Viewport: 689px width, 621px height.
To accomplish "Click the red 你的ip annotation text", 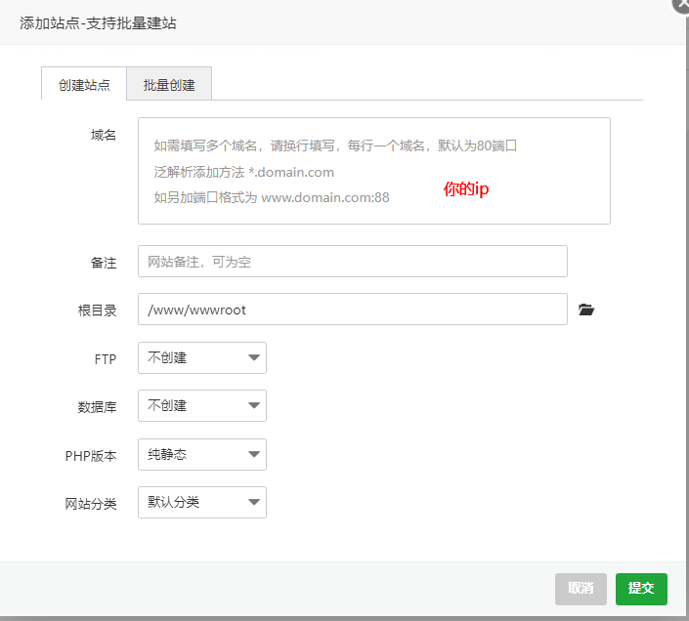I will click(x=465, y=189).
